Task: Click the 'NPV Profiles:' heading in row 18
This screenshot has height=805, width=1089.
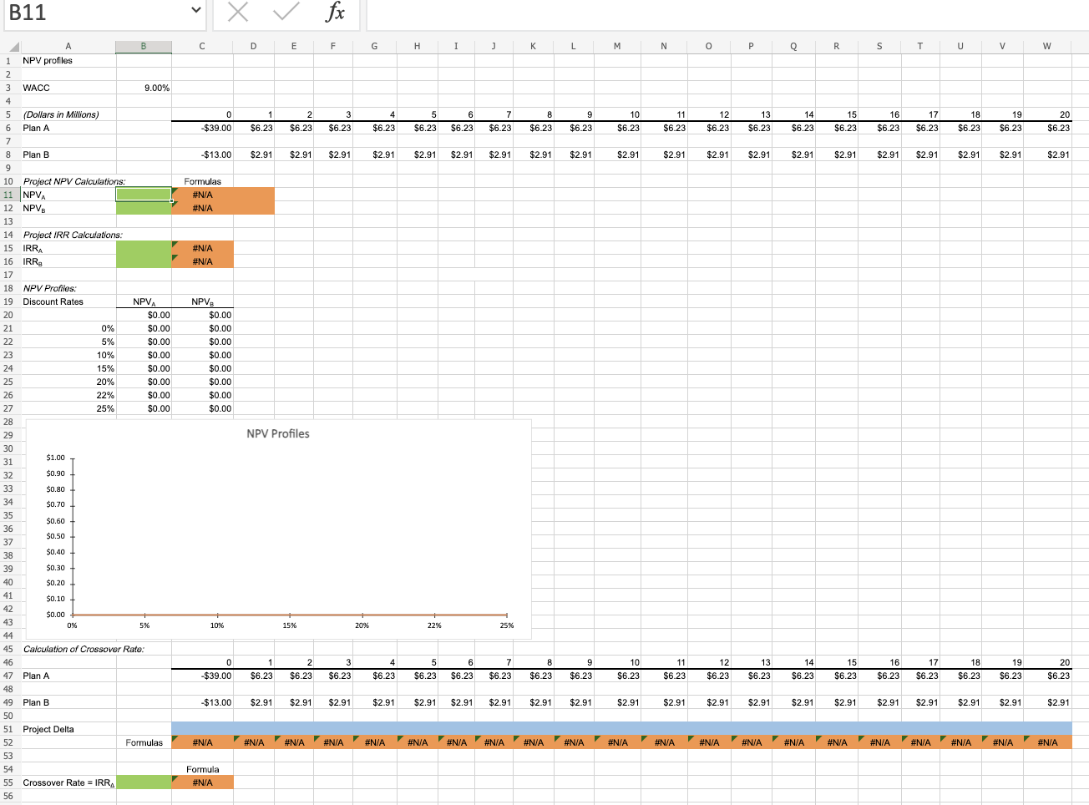Action: [49, 288]
